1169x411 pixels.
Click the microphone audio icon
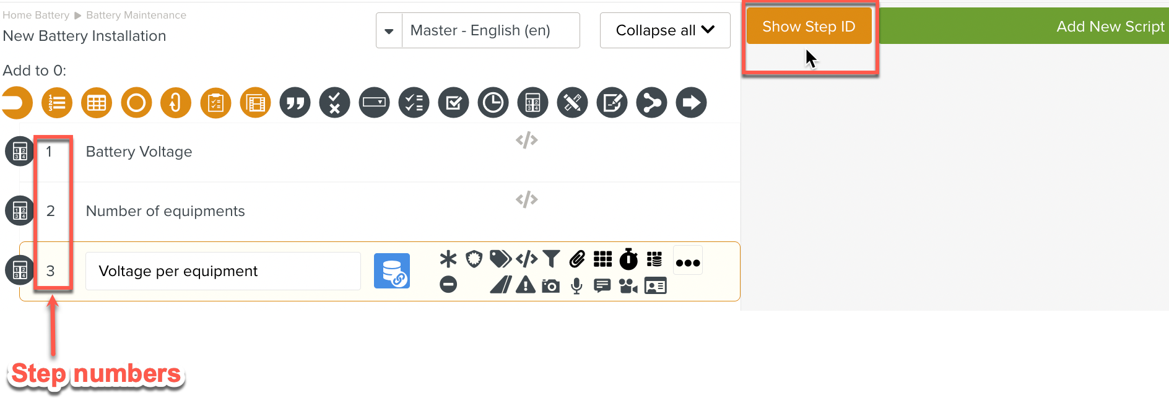click(x=576, y=285)
